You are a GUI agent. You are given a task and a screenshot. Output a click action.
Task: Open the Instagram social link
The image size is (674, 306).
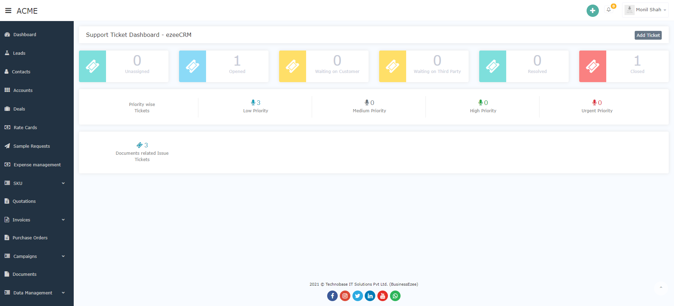click(345, 296)
